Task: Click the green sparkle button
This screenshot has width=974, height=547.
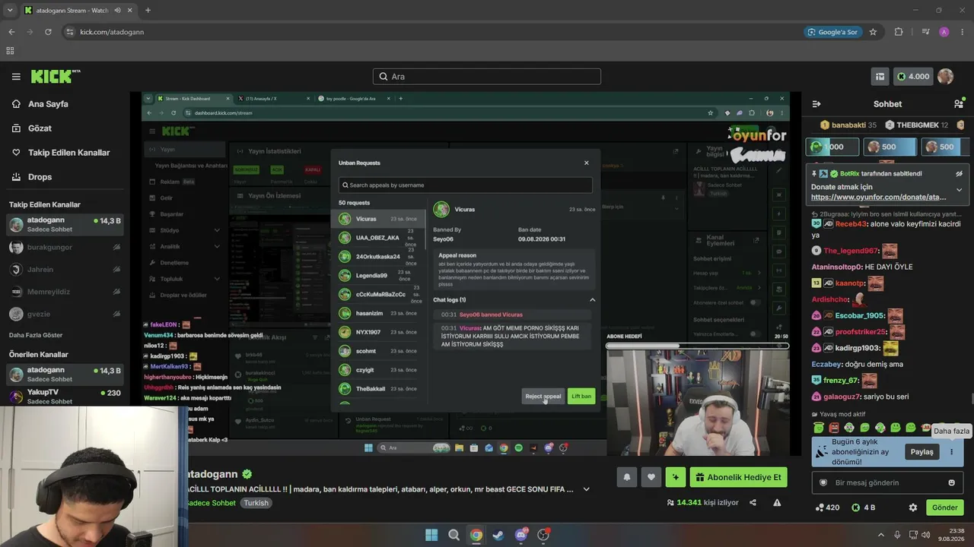Action: (675, 477)
